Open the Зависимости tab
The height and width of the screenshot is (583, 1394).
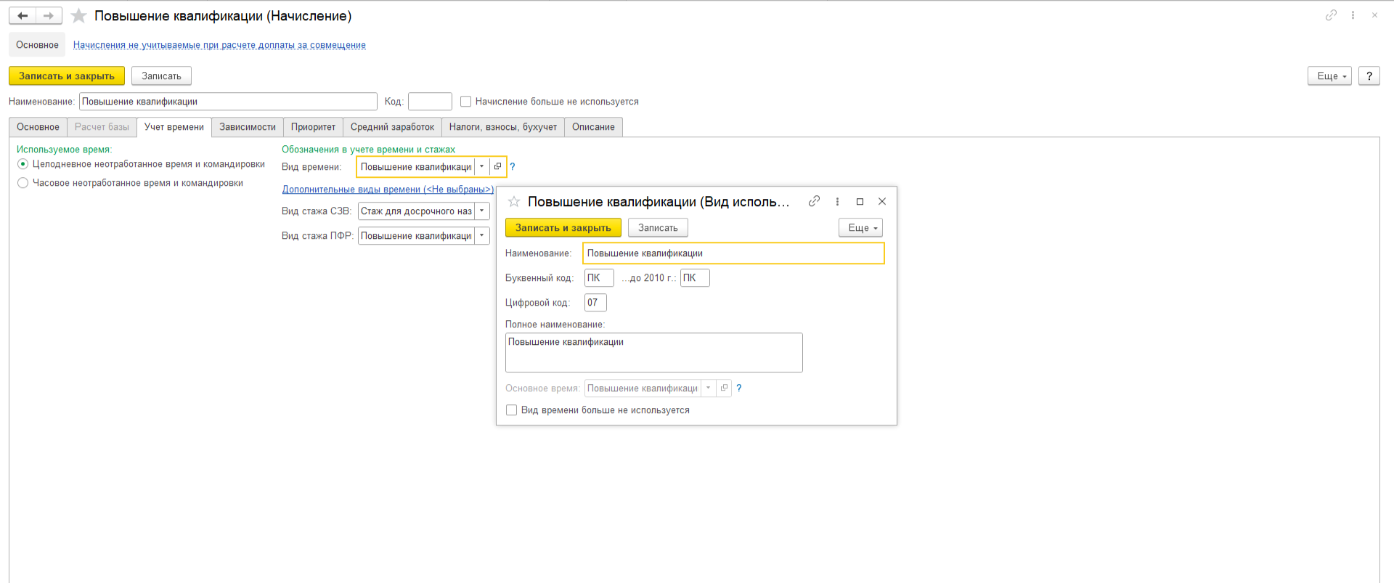[x=248, y=127]
